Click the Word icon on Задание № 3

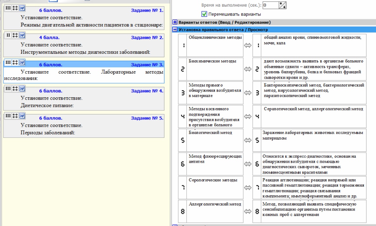click(22, 63)
